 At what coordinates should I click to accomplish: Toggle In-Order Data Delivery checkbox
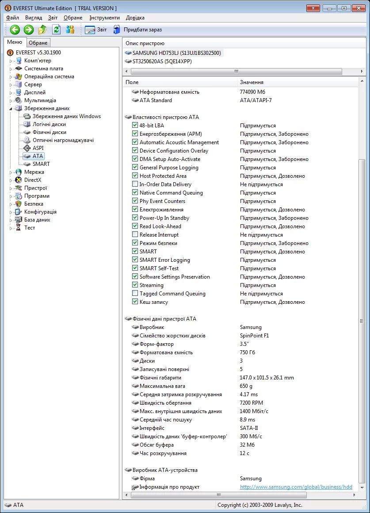(135, 184)
